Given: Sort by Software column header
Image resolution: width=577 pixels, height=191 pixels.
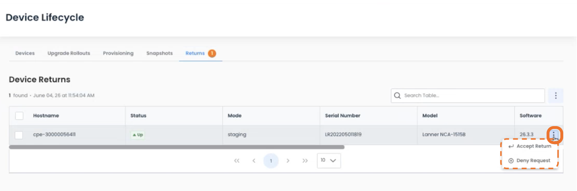Looking at the screenshot, I should coord(530,116).
